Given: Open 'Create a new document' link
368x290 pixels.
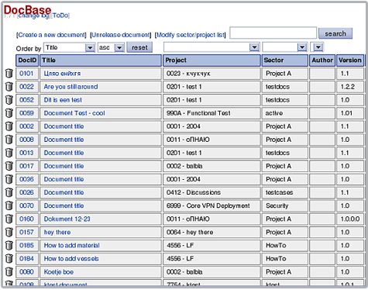Looking at the screenshot, I should point(51,35).
